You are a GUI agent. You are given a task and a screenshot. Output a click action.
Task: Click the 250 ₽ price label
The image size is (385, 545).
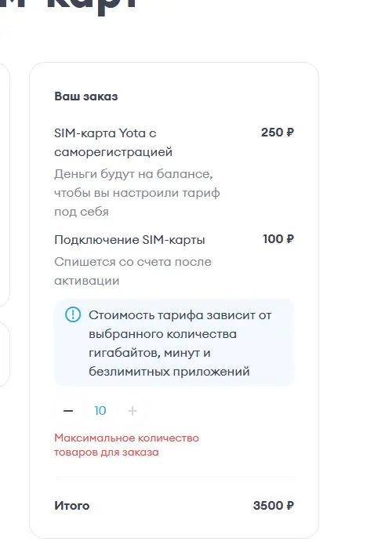pos(278,133)
